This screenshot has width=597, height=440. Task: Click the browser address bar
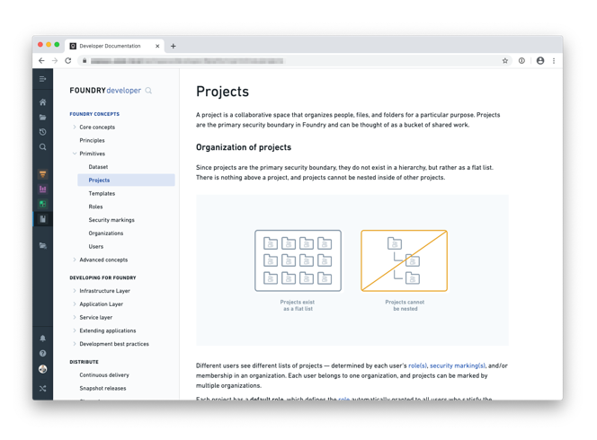(293, 61)
